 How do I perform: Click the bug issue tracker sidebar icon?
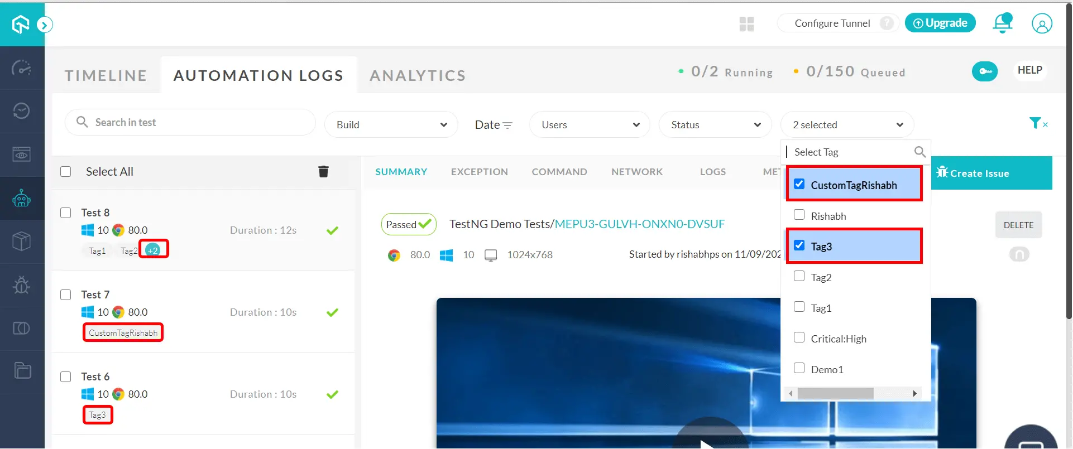pos(22,285)
